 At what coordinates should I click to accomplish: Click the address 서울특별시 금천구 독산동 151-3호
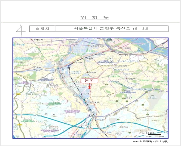111,28
